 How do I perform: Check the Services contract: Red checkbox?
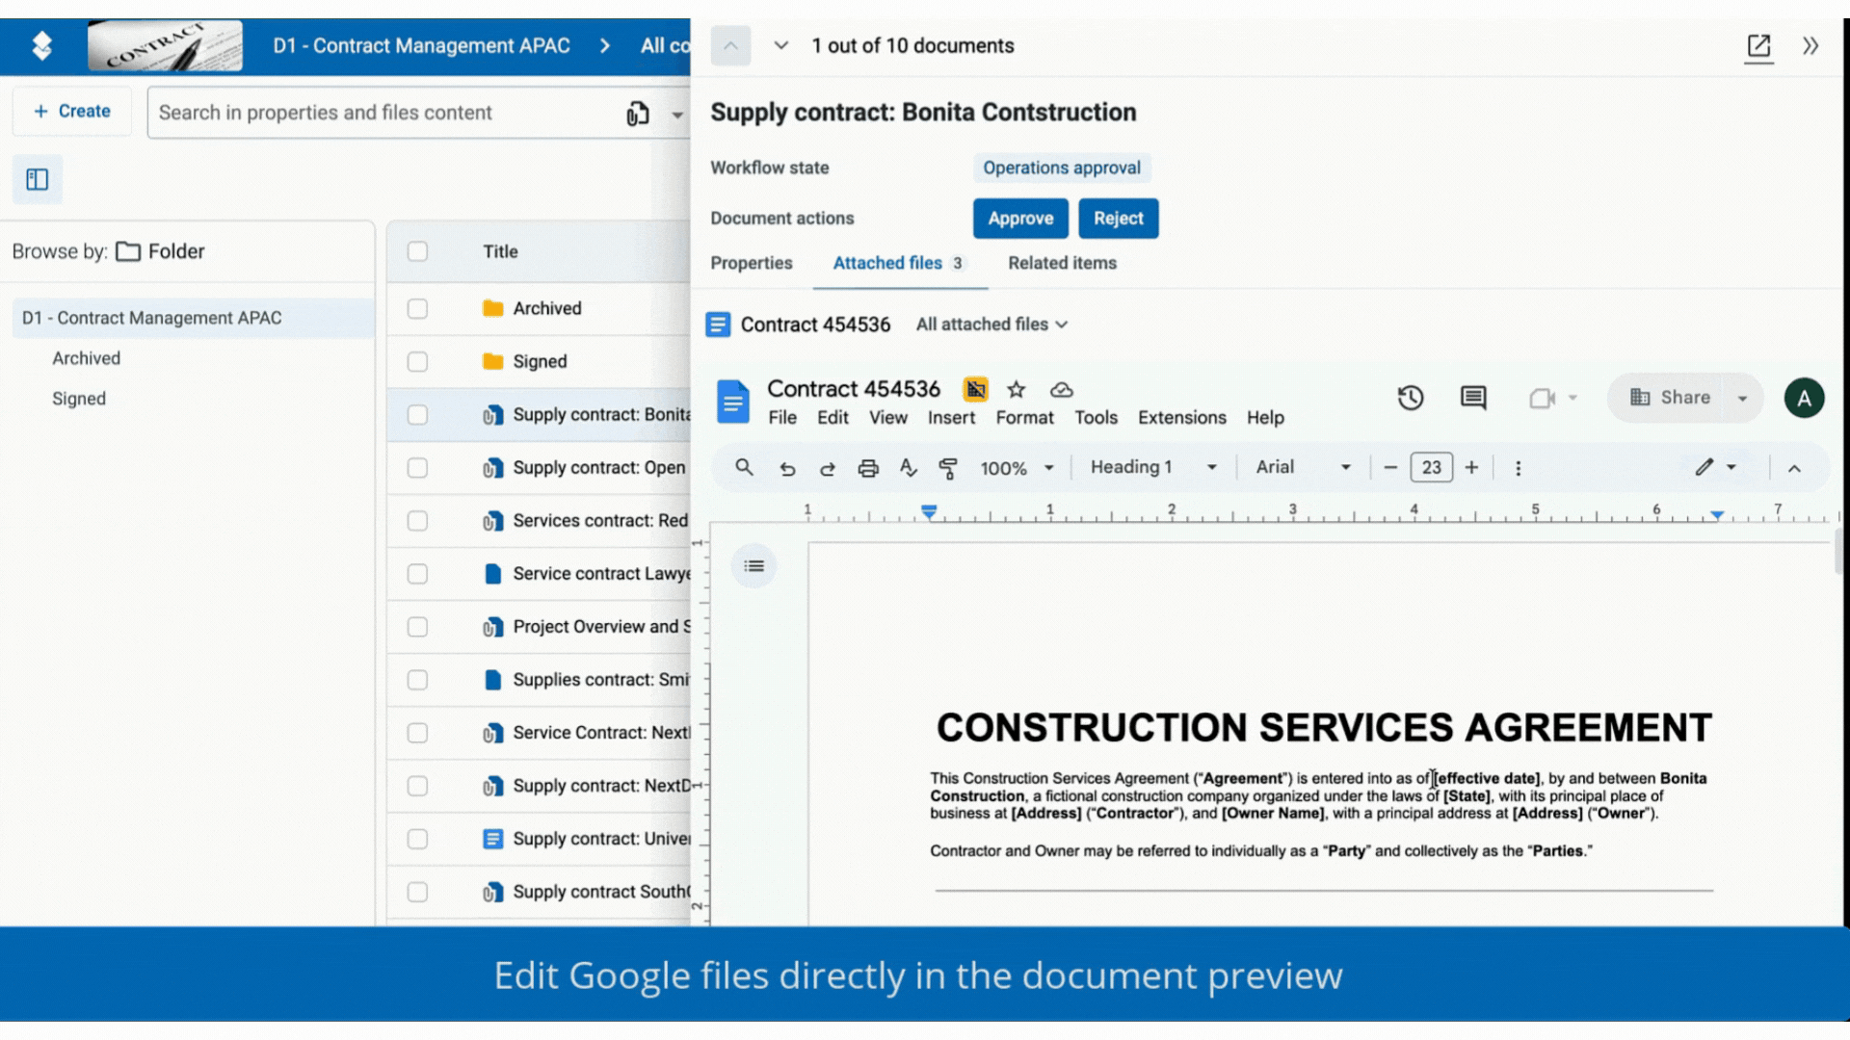point(417,521)
